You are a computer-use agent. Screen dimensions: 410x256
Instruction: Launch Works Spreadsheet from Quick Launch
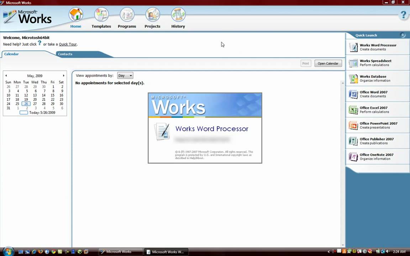[x=378, y=63]
